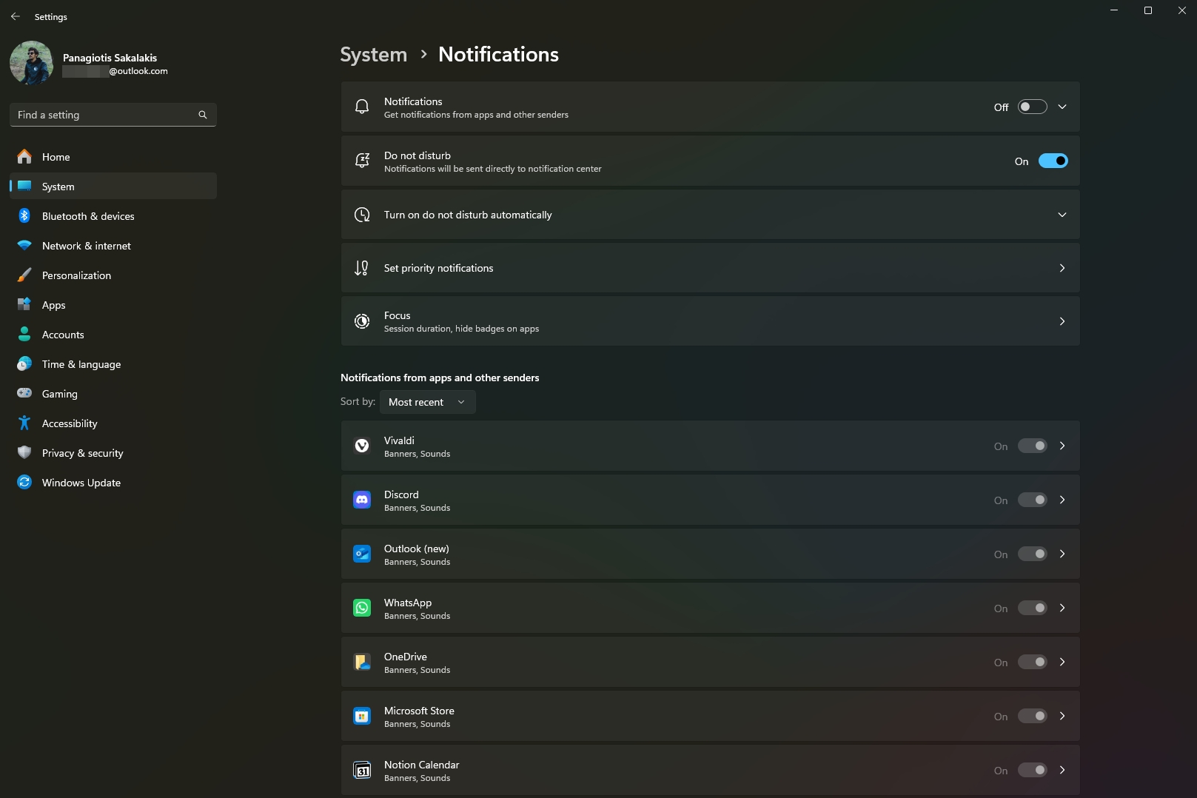Click the Focus target icon
Viewport: 1197px width, 798px height.
(x=362, y=321)
